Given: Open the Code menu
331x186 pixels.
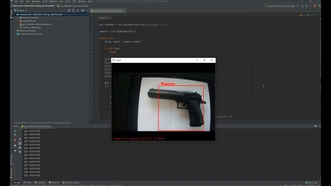Looking at the screenshot, I should (45, 1).
